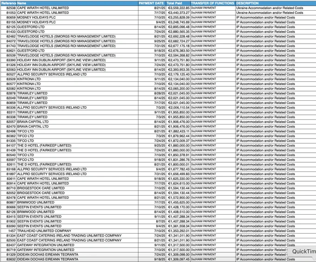Select amount €1,624,615.00
Viewport: 316px width, 262px height.
179,183
